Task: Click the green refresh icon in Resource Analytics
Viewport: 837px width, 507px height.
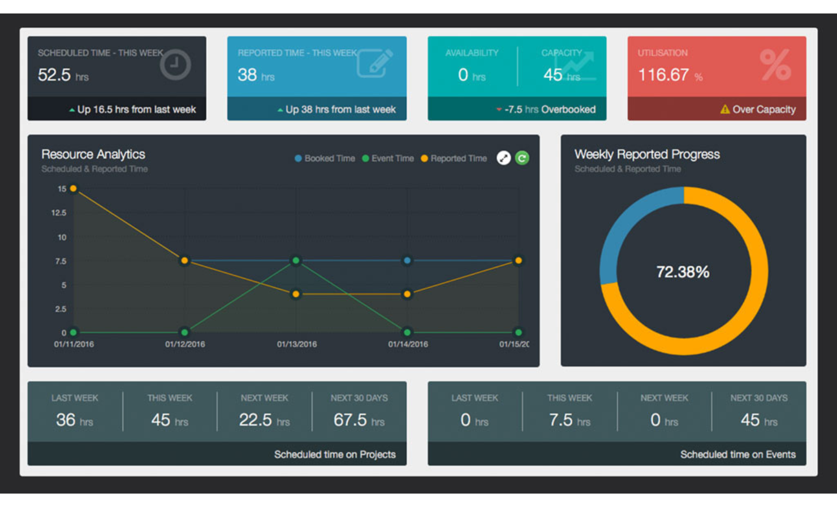Action: [522, 158]
